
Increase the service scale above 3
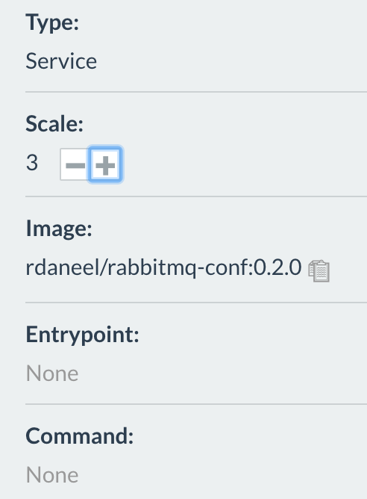point(105,165)
